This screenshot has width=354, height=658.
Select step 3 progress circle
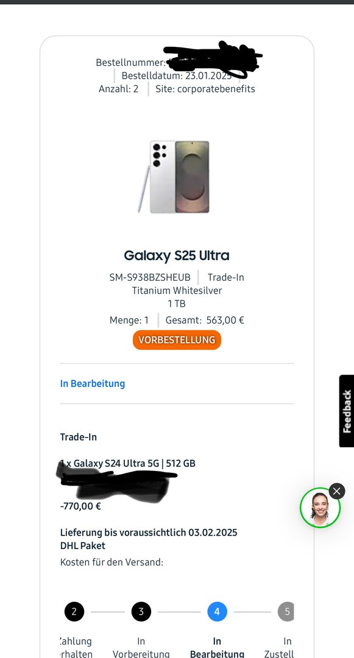[141, 612]
